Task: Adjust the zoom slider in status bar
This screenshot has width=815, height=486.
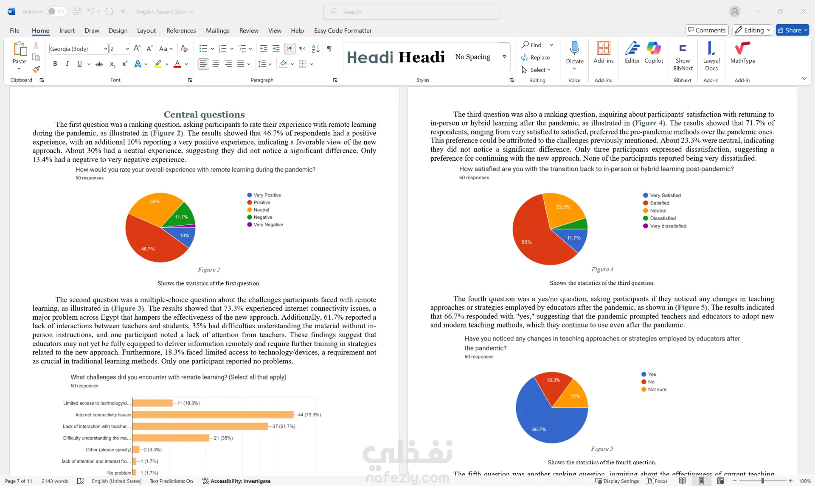Action: pyautogui.click(x=762, y=481)
